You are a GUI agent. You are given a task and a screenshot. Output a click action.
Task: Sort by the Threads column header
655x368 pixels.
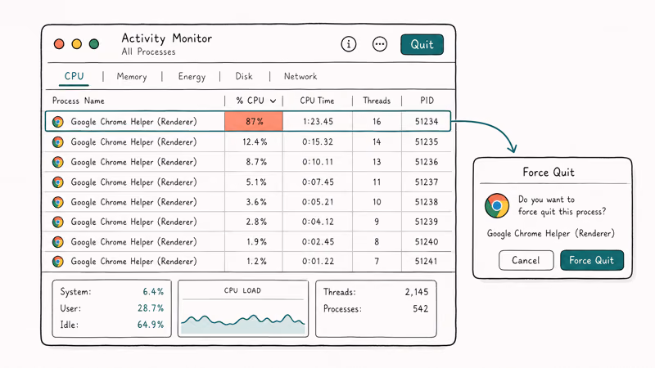click(x=377, y=101)
